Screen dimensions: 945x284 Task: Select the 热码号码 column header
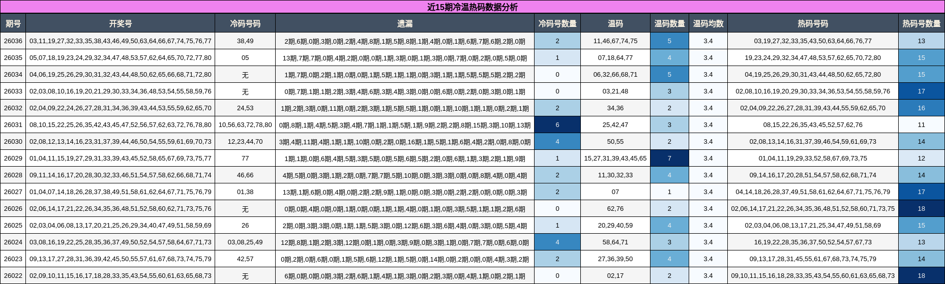[813, 23]
